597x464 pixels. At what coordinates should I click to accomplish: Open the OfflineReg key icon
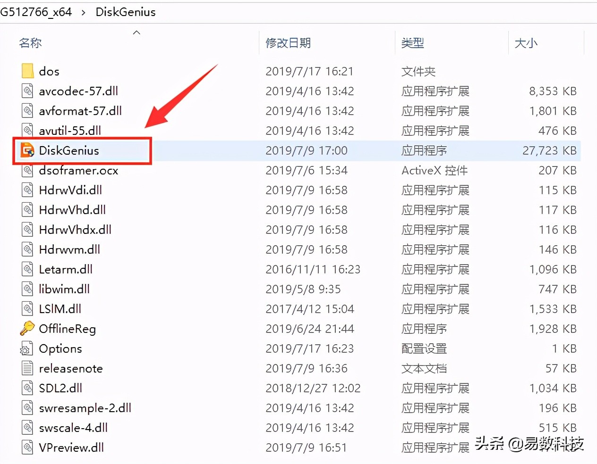pos(27,329)
